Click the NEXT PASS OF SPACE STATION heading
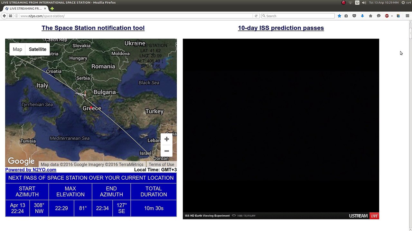The image size is (412, 231). click(91, 178)
